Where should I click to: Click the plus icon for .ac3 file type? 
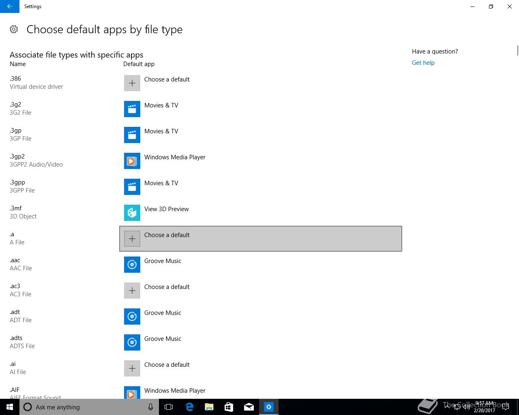(132, 291)
